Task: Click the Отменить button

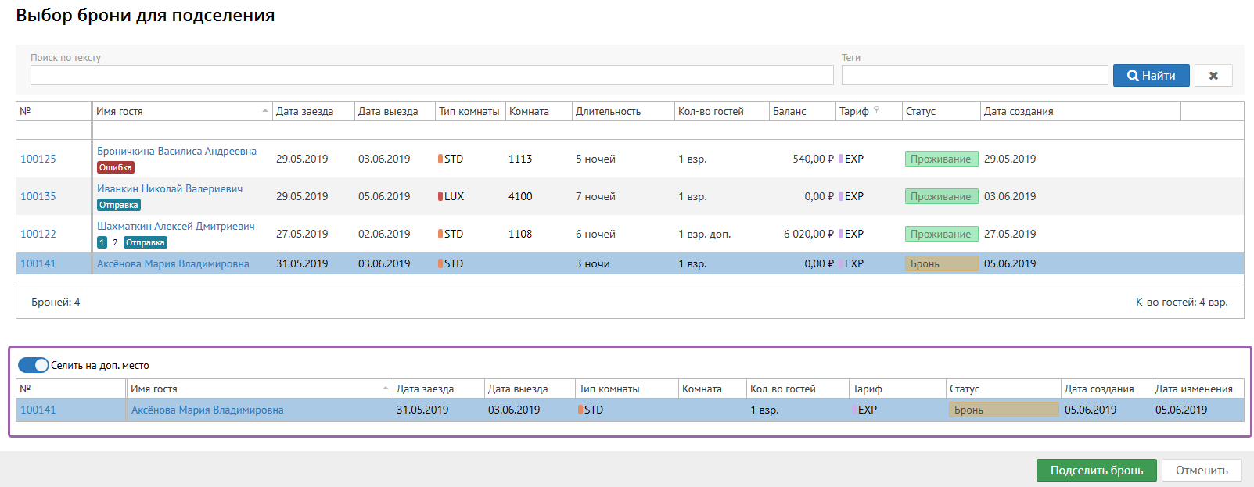Action: [x=1202, y=471]
